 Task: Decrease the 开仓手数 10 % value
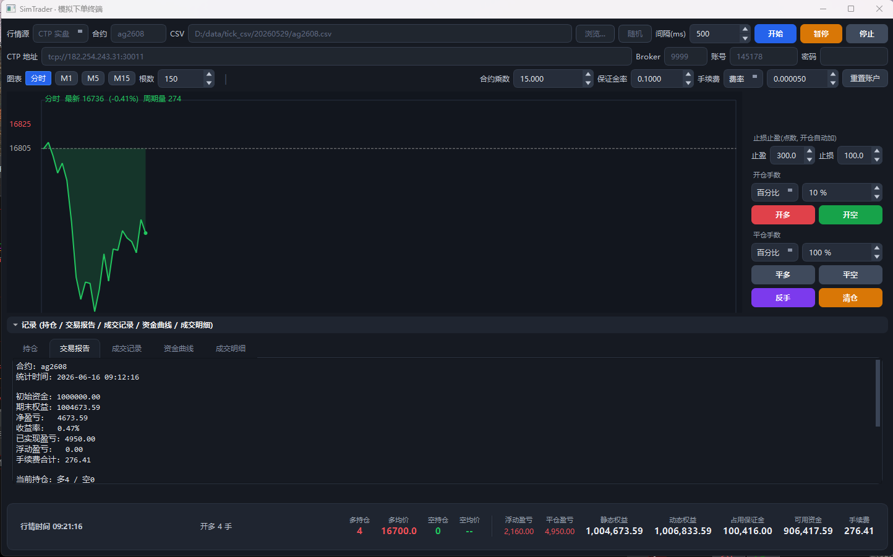tap(877, 197)
